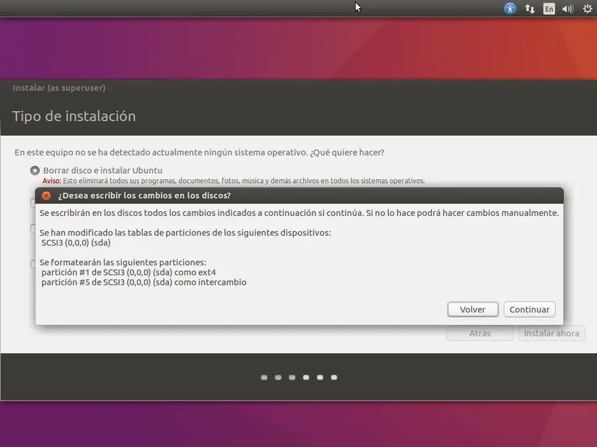The image size is (597, 447).
Task: Open the En keyboard layout indicator
Action: click(x=549, y=9)
